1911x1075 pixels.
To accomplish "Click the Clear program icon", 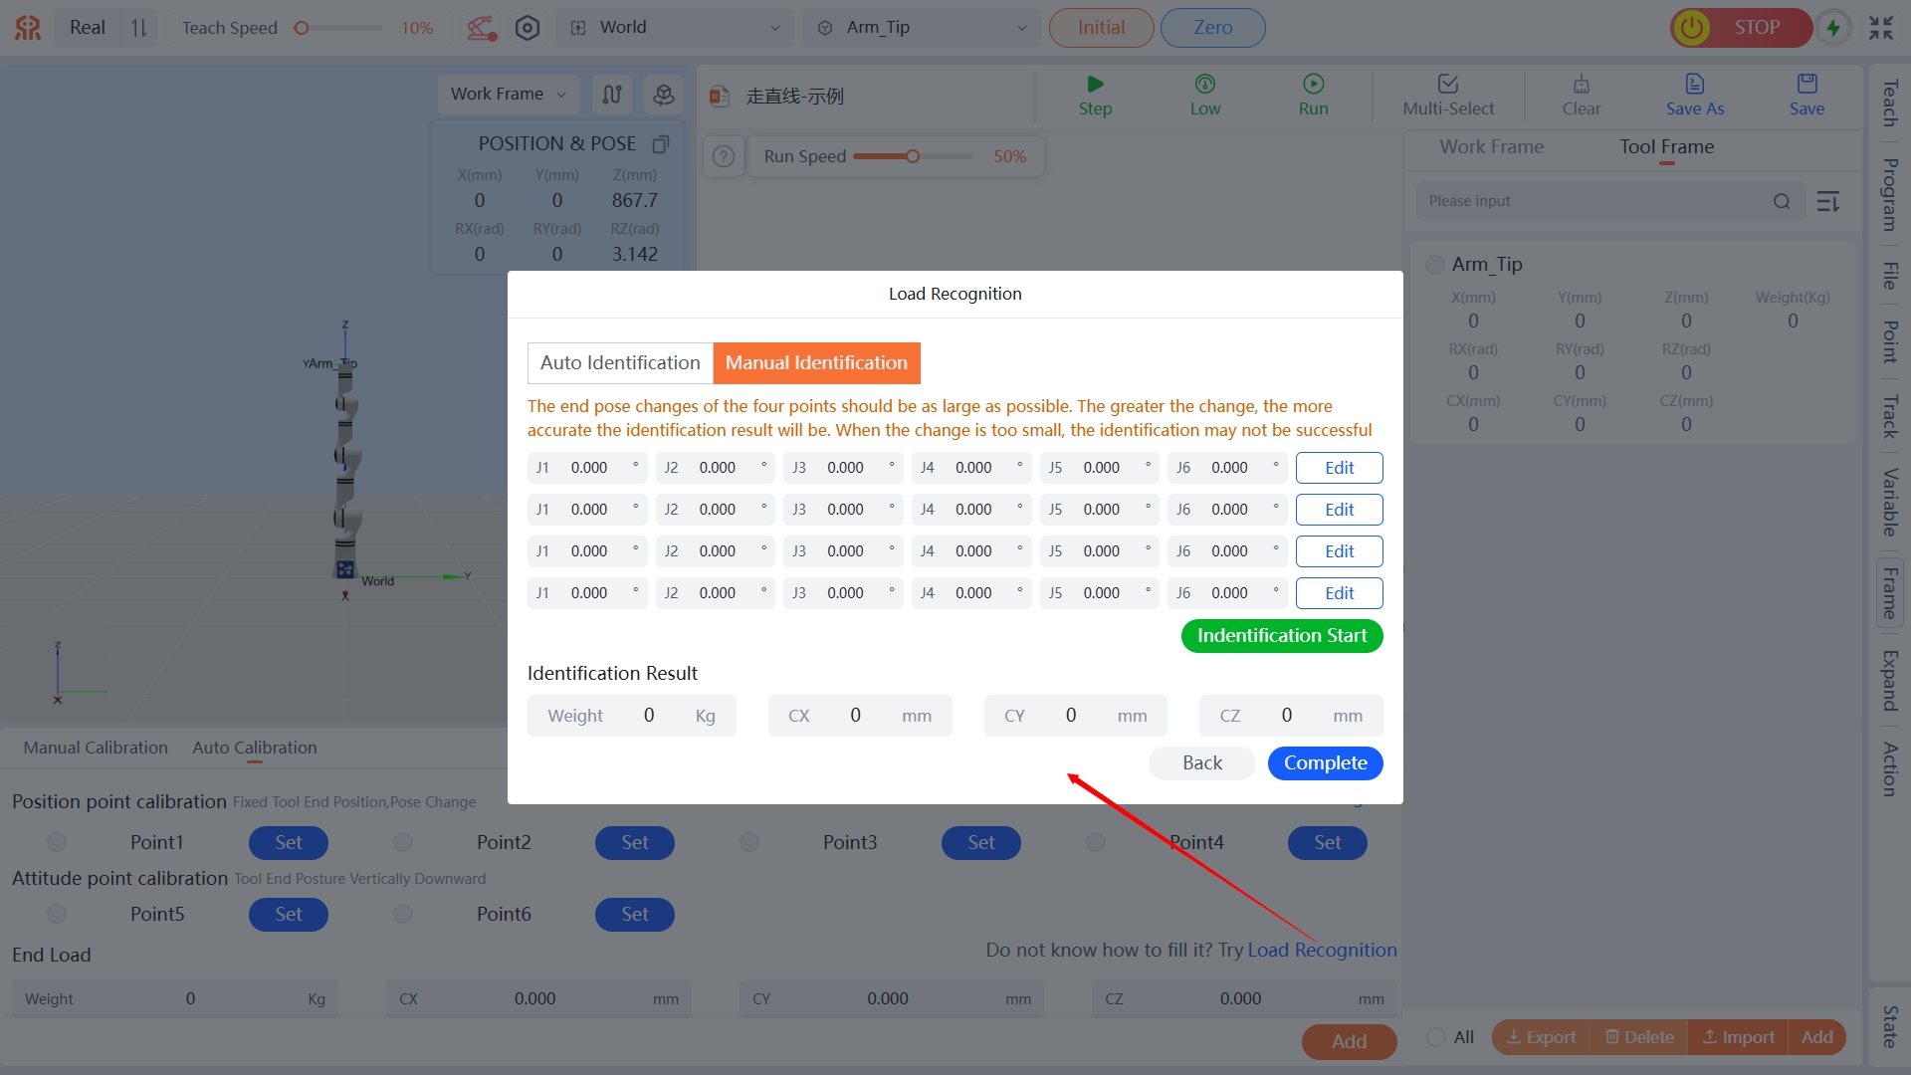I will click(x=1581, y=85).
